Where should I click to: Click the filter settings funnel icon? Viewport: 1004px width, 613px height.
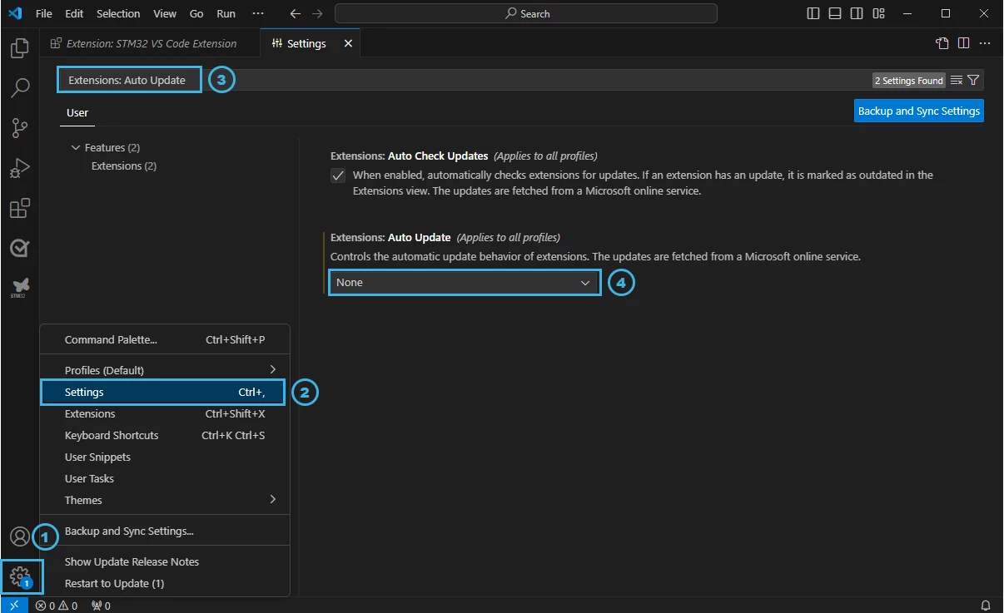[x=973, y=80]
